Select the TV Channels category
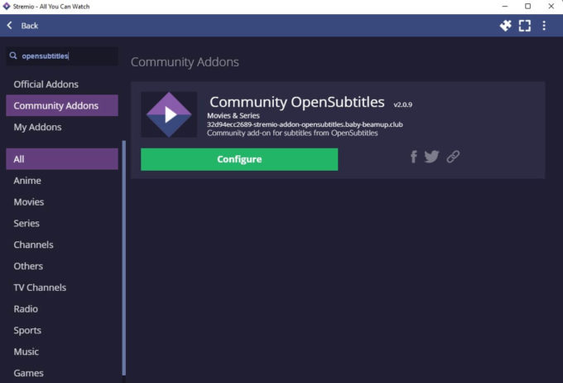Viewport: 563px width, 383px height. [40, 288]
